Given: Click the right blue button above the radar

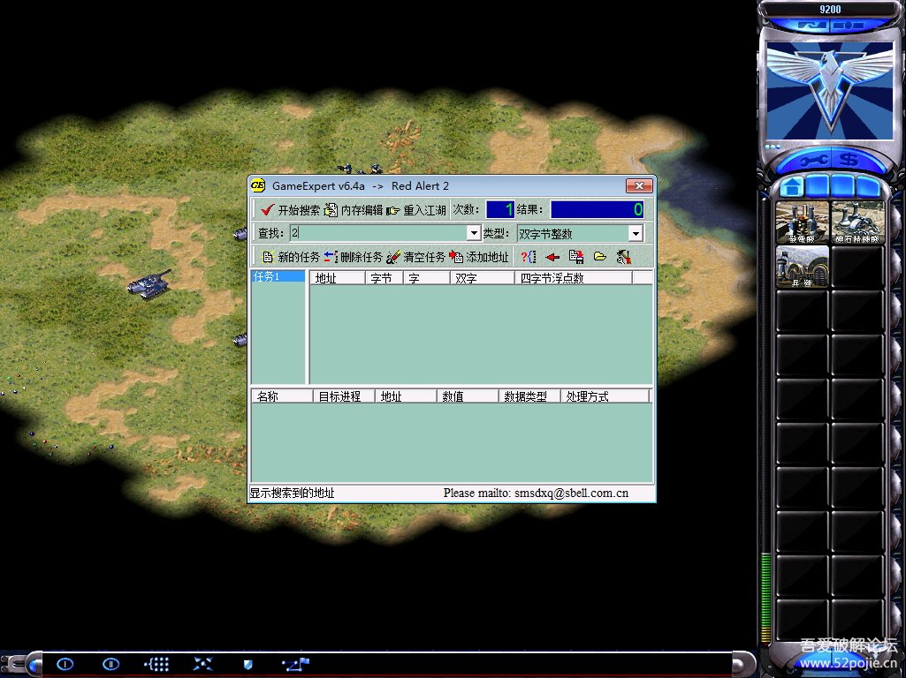Looking at the screenshot, I should [x=849, y=25].
